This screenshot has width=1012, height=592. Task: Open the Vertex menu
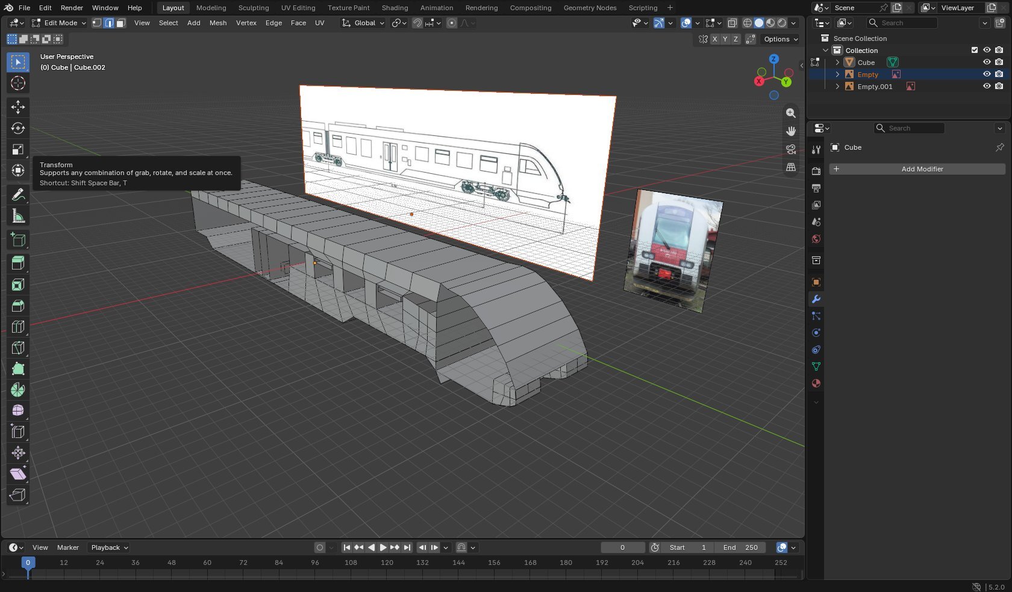coord(246,23)
